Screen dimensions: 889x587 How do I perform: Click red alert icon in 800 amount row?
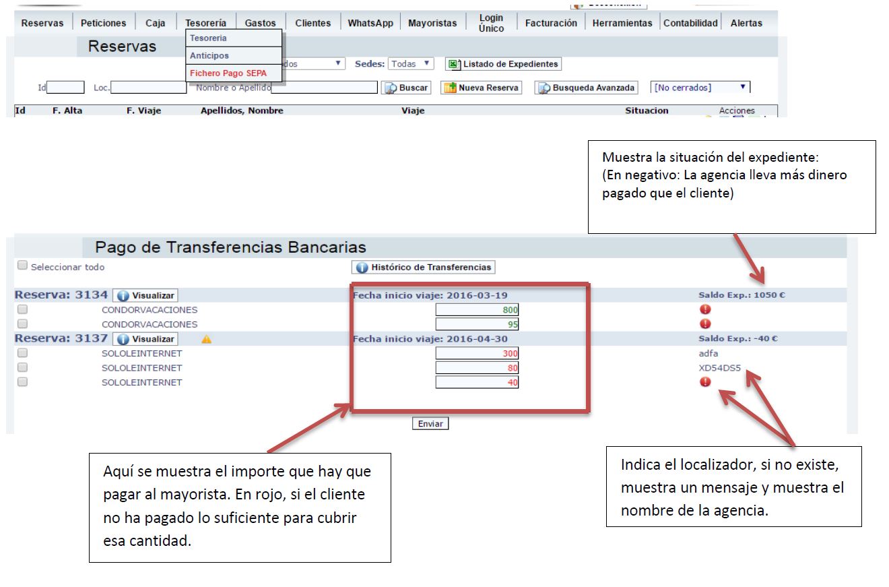coord(705,310)
